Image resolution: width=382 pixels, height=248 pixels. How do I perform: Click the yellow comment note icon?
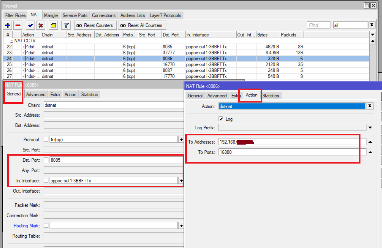click(x=53, y=25)
